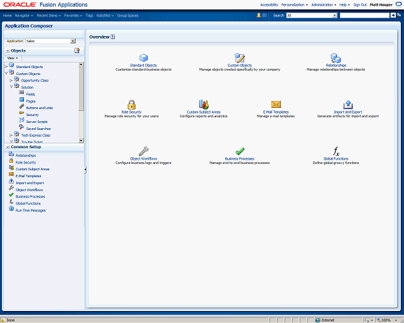Open the Personalization menu
Image resolution: width=404 pixels, height=323 pixels.
tap(295, 4)
